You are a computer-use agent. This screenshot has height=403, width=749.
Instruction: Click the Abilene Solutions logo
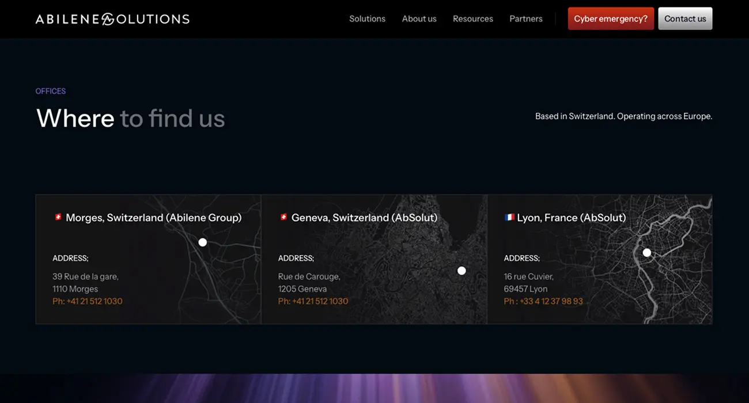tap(112, 19)
